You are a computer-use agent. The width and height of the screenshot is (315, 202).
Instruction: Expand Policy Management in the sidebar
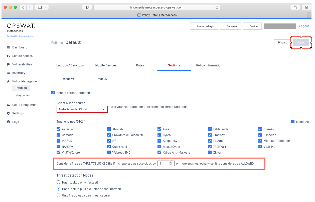click(26, 81)
